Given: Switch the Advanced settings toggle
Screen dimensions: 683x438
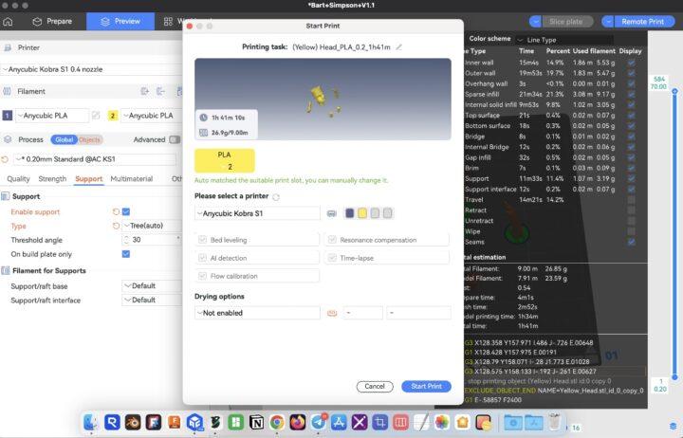Looking at the screenshot, I should click(x=173, y=139).
